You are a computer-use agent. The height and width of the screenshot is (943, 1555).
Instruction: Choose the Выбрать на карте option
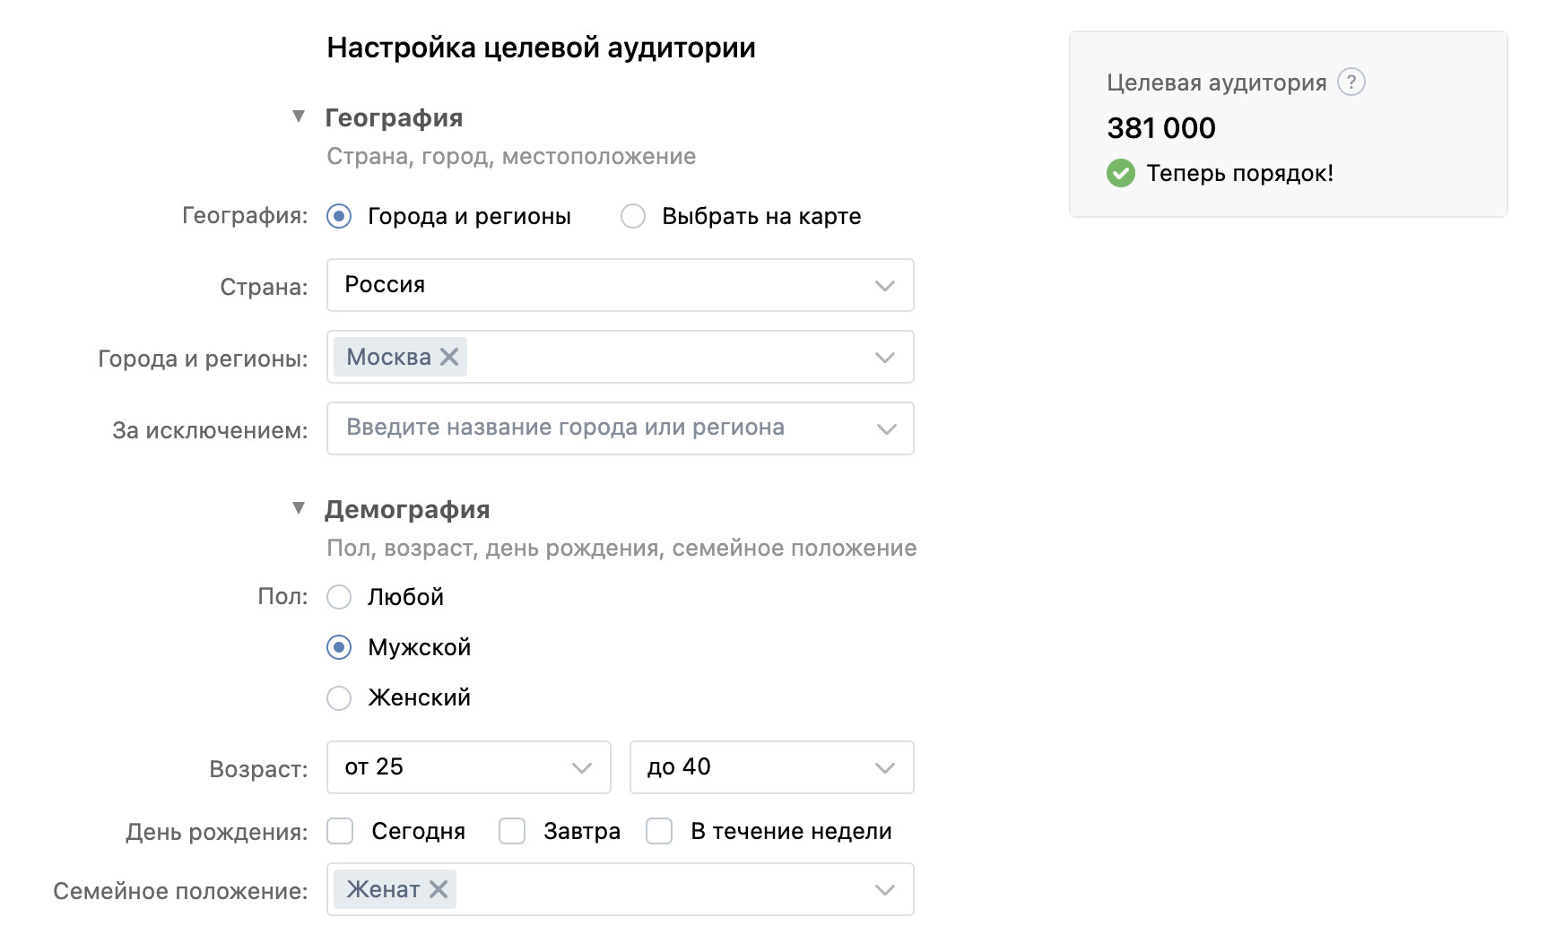tap(633, 216)
